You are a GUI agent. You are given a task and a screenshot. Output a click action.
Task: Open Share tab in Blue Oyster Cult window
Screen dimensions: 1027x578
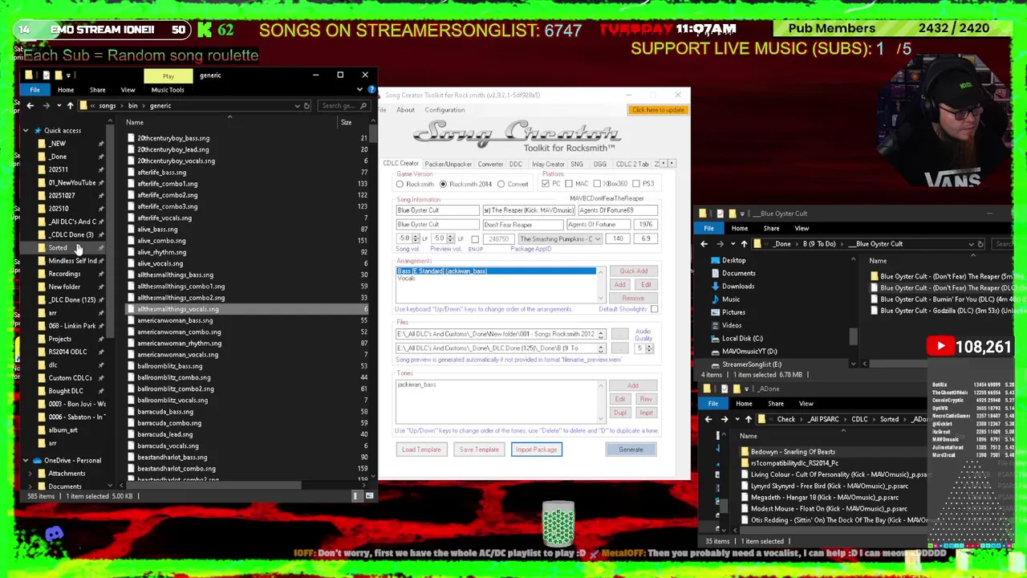click(x=771, y=229)
